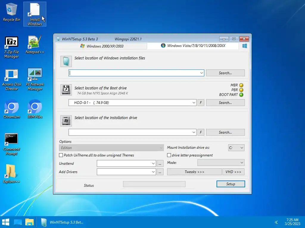The height and width of the screenshot is (228, 305).
Task: Click the F button beside Boot drive
Action: click(x=201, y=102)
